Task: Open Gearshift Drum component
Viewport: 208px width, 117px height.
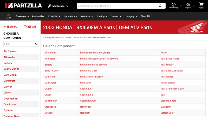Action: click(88, 101)
